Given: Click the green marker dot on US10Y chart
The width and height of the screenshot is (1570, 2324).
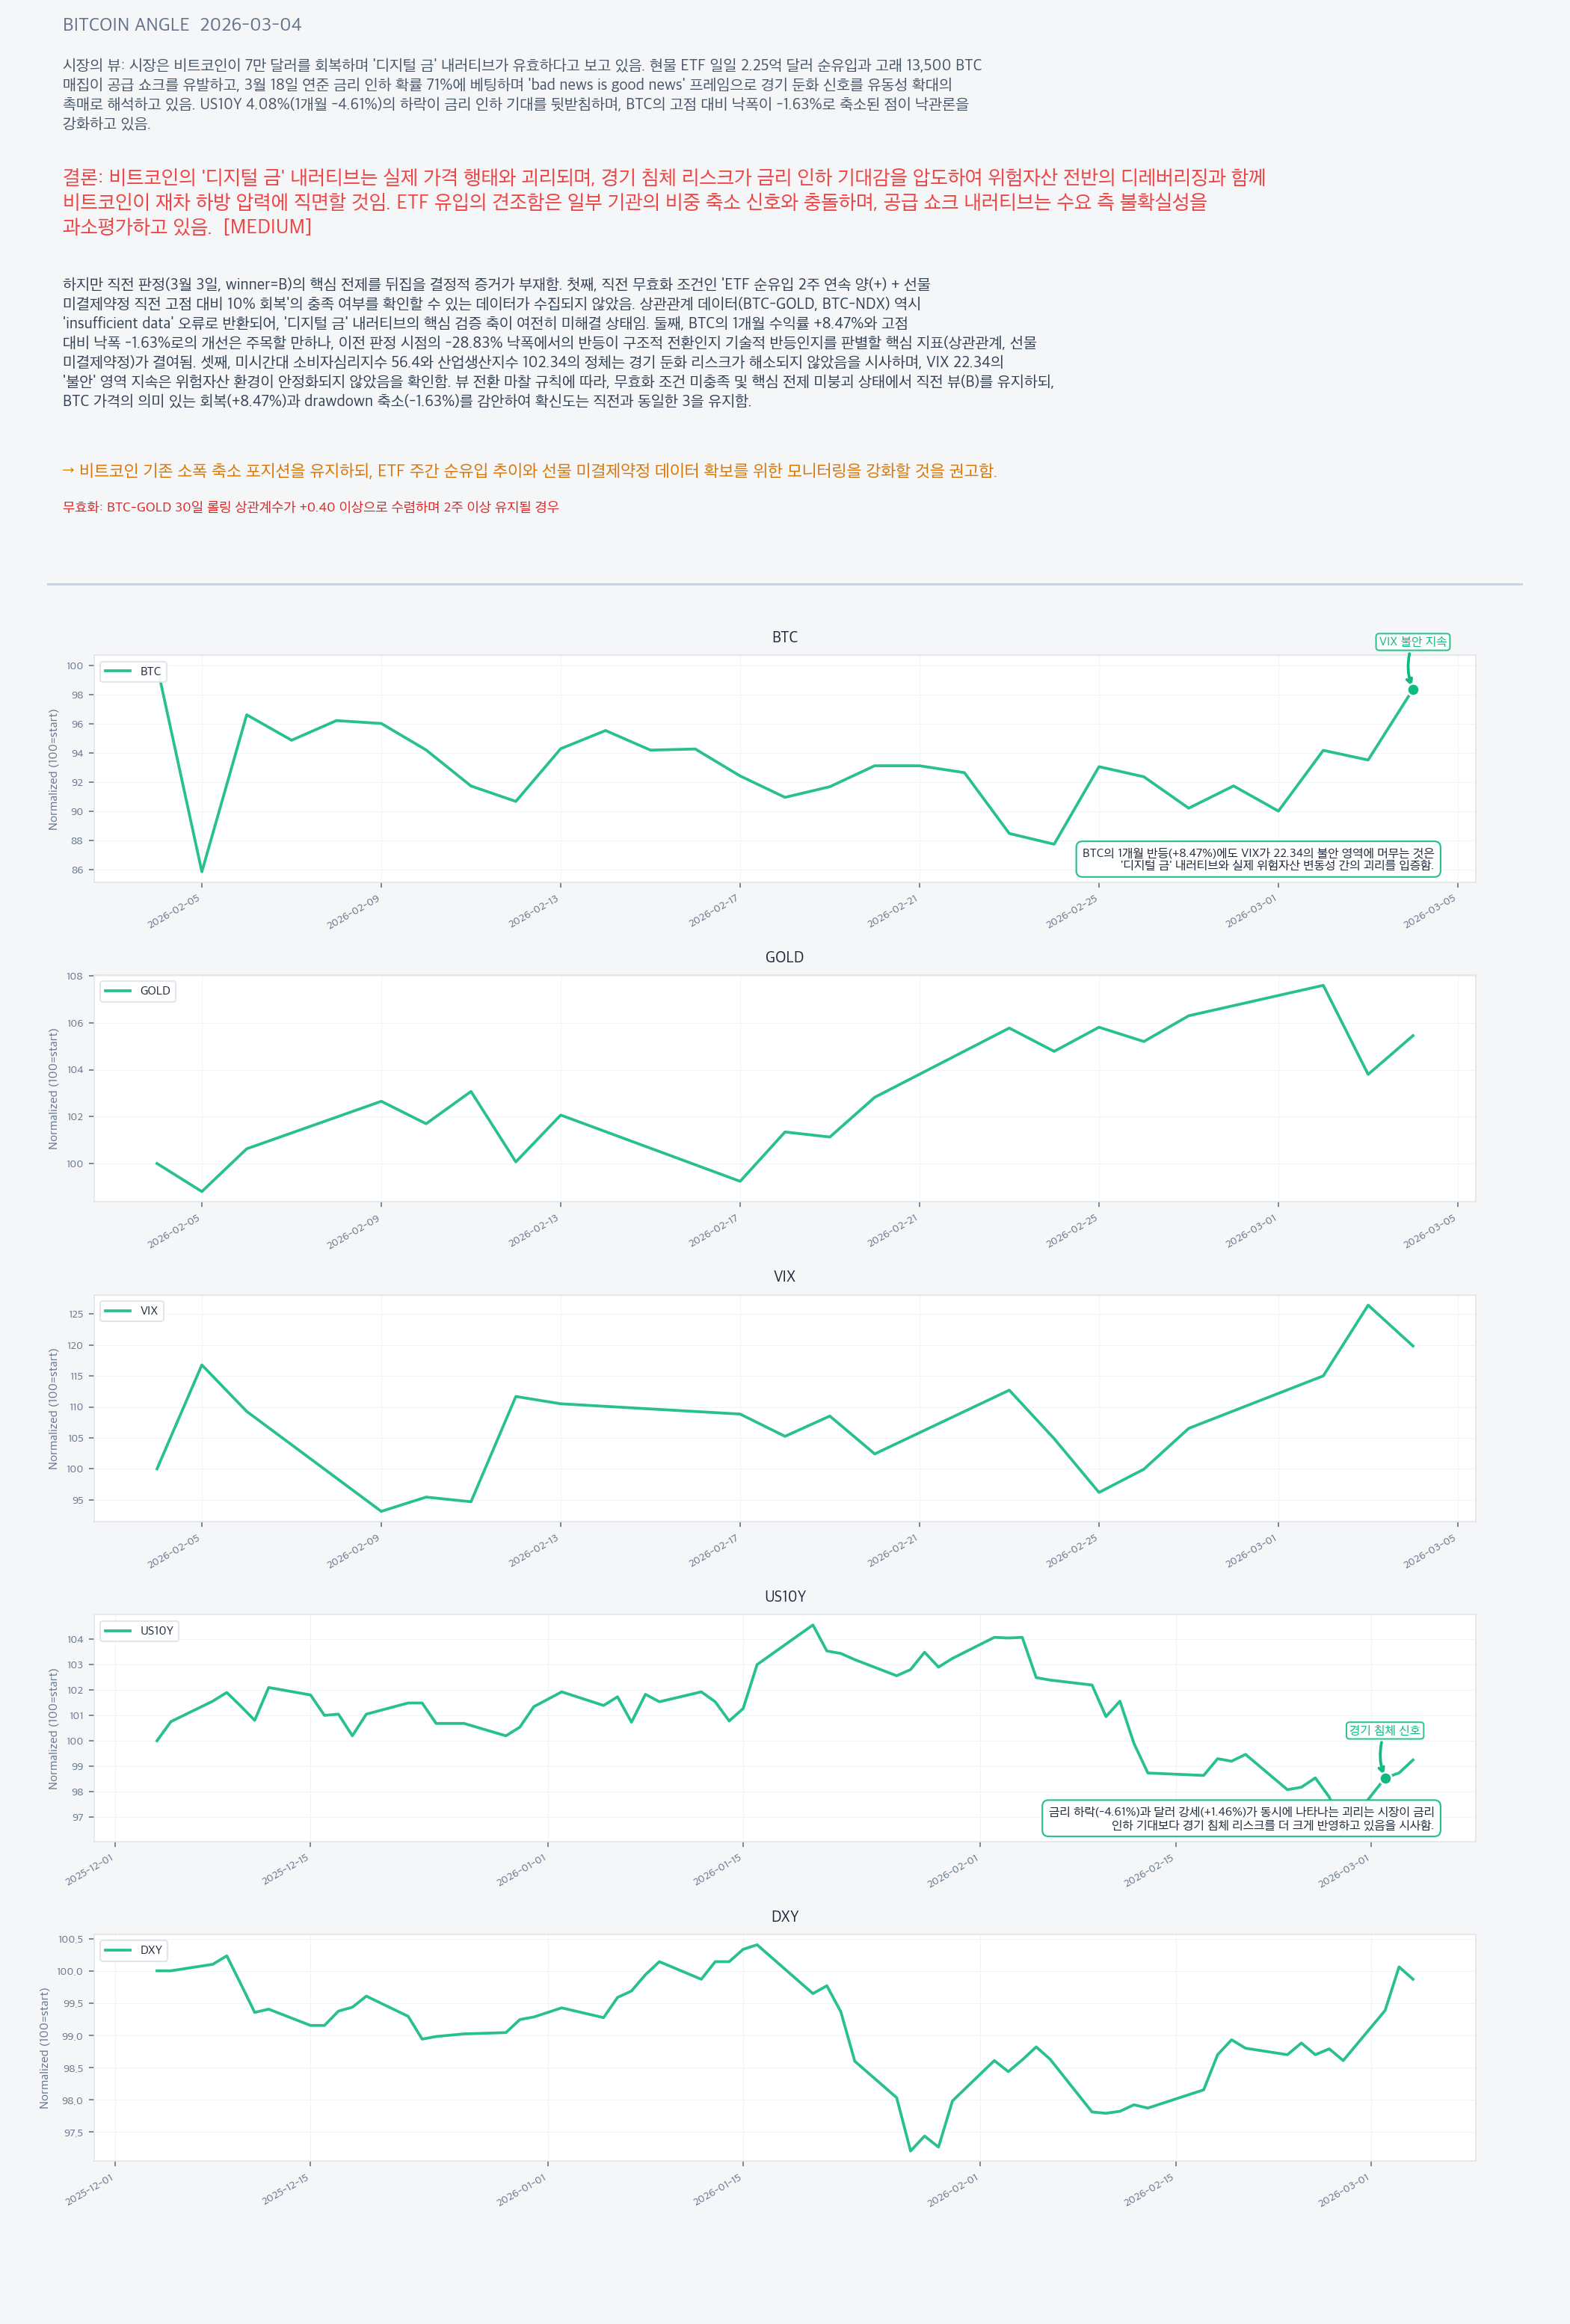Looking at the screenshot, I should (1385, 1778).
